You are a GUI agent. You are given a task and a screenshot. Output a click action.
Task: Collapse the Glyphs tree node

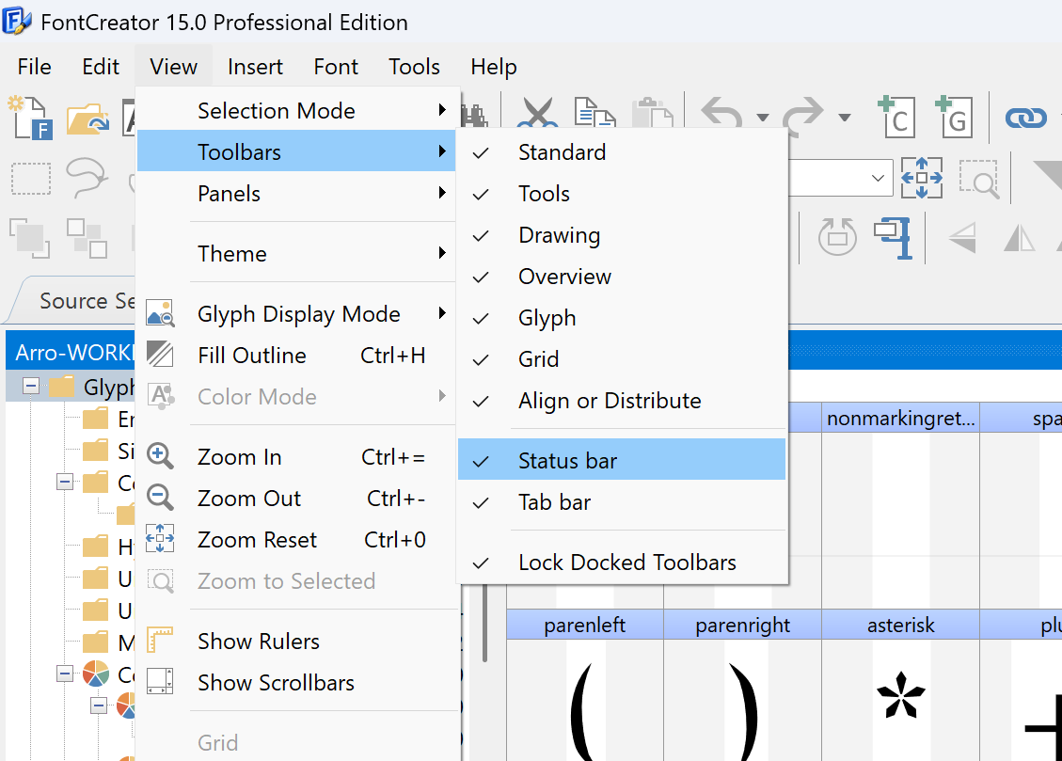(30, 386)
